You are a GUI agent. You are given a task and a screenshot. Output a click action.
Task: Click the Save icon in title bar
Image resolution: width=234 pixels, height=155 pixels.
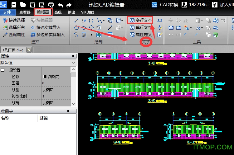pos(32,5)
